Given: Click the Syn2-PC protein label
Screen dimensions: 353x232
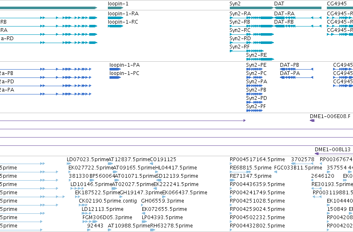Looking at the screenshot, I should click(256, 73).
